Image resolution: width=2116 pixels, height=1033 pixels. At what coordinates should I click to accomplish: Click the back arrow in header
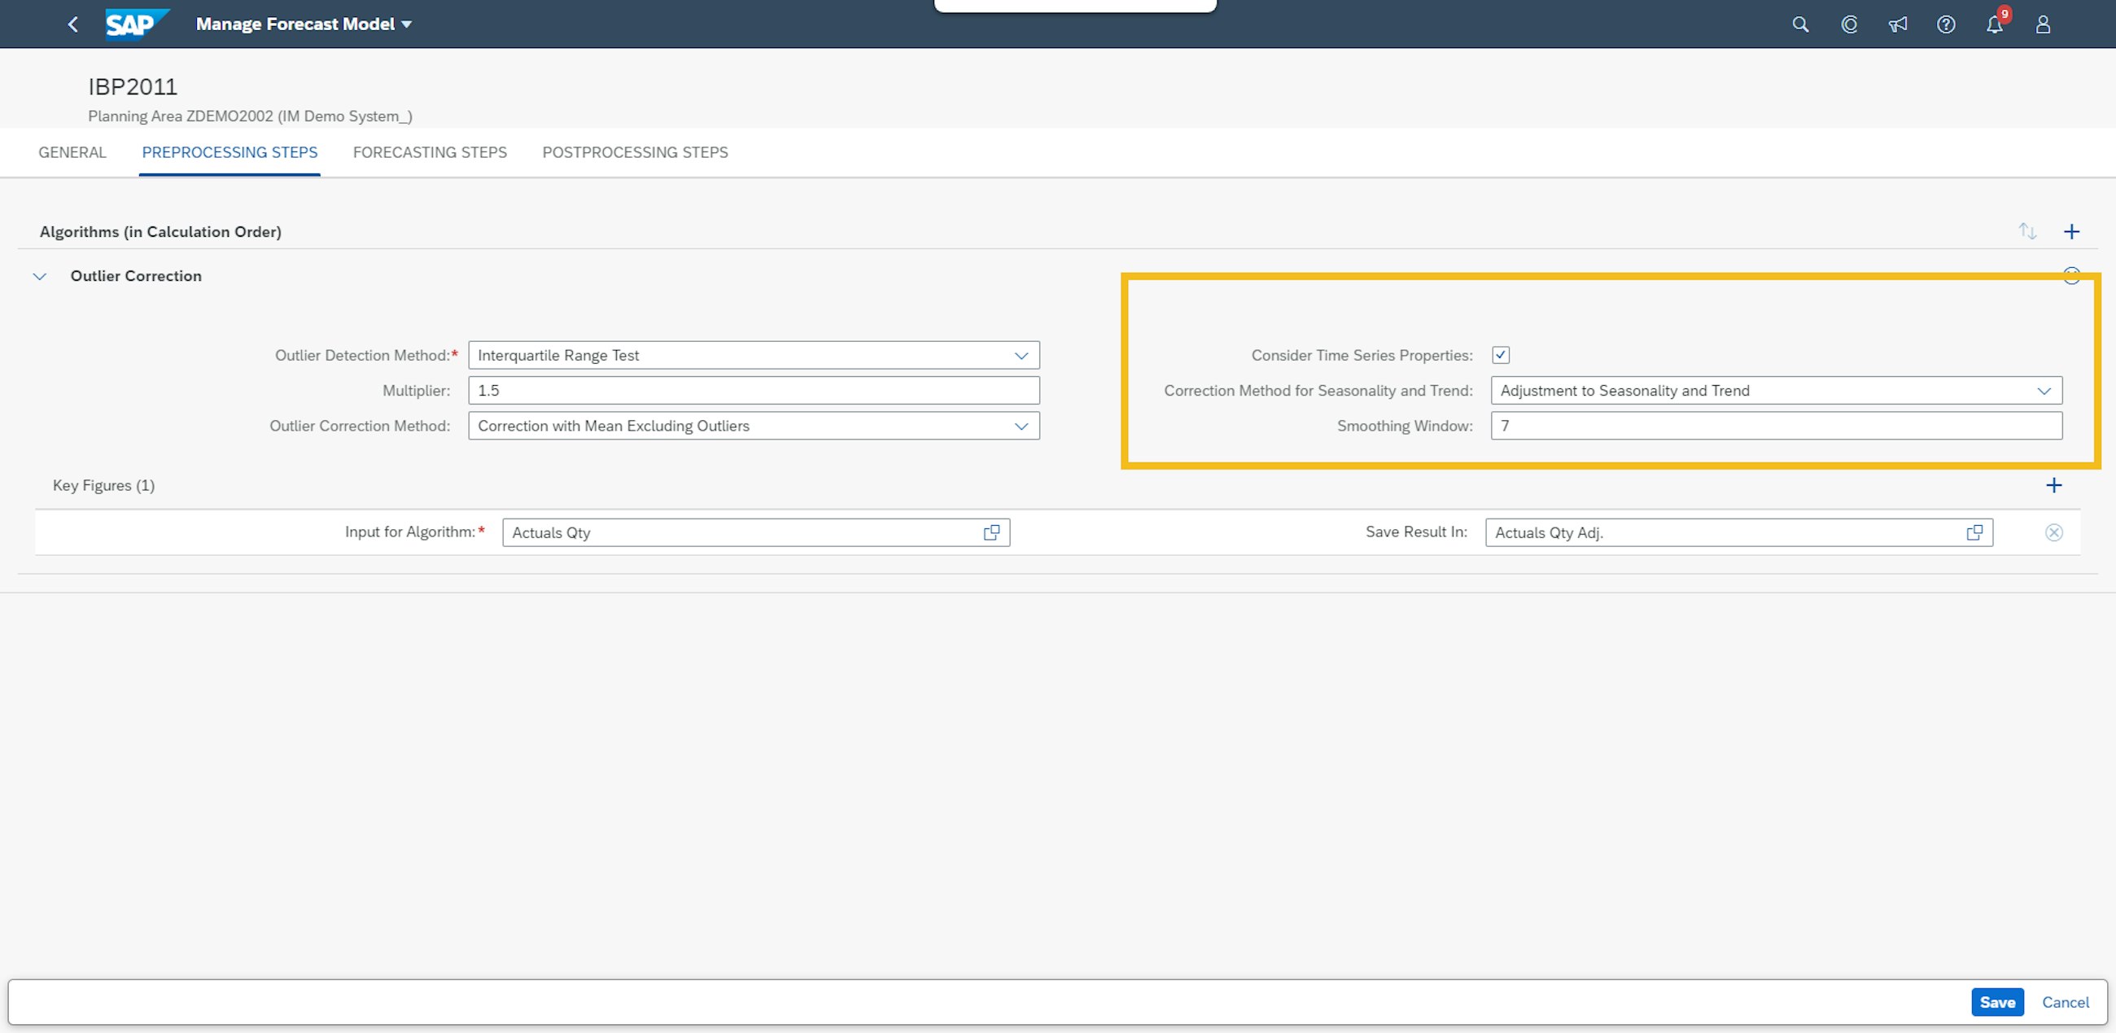click(x=73, y=24)
